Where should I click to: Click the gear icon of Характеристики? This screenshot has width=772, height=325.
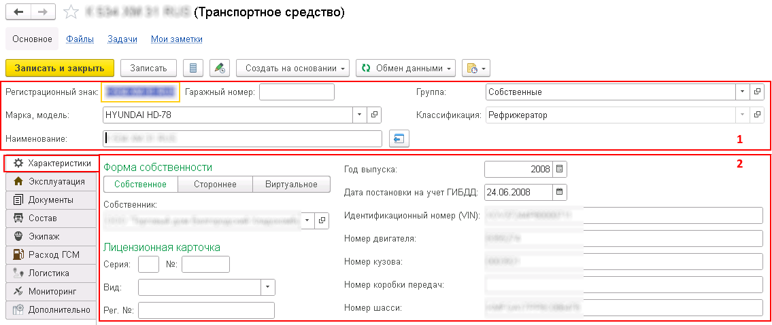tap(18, 163)
